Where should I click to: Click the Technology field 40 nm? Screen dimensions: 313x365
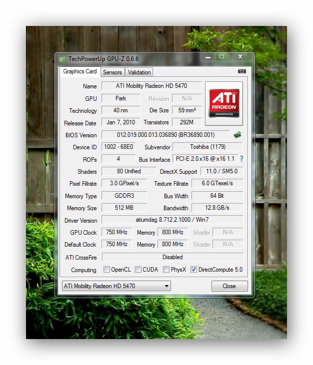tap(120, 110)
